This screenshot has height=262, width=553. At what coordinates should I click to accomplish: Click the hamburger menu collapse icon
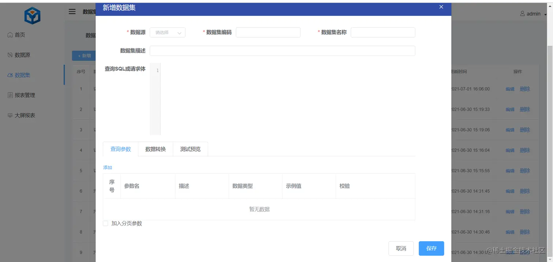tap(72, 11)
